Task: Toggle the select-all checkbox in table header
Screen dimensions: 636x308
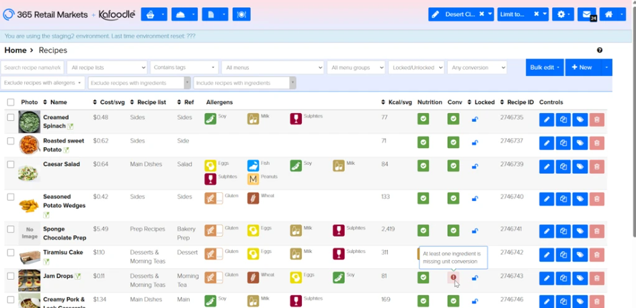Action: tap(11, 102)
